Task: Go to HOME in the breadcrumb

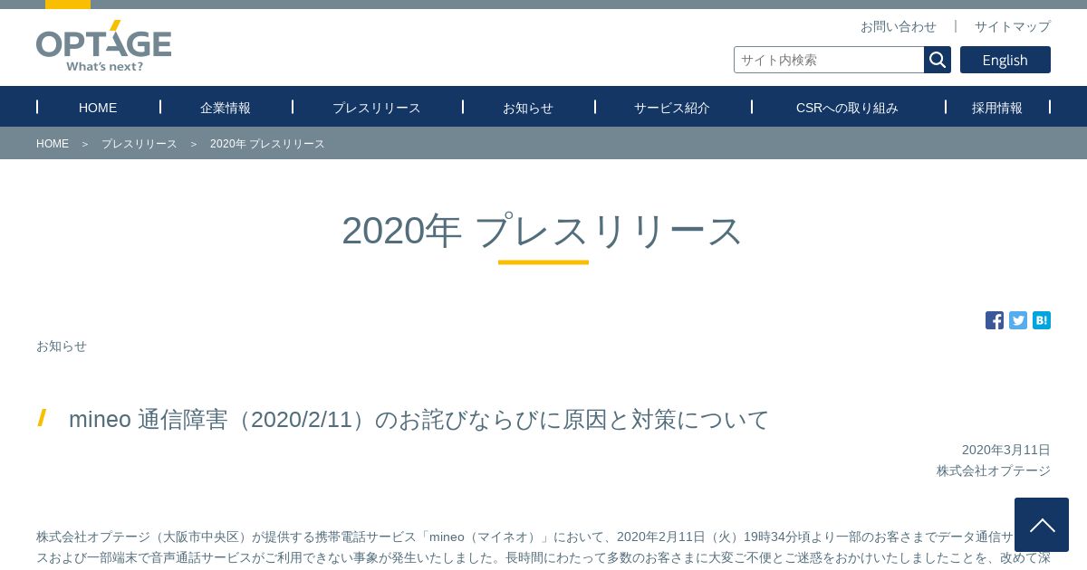Action: 53,144
